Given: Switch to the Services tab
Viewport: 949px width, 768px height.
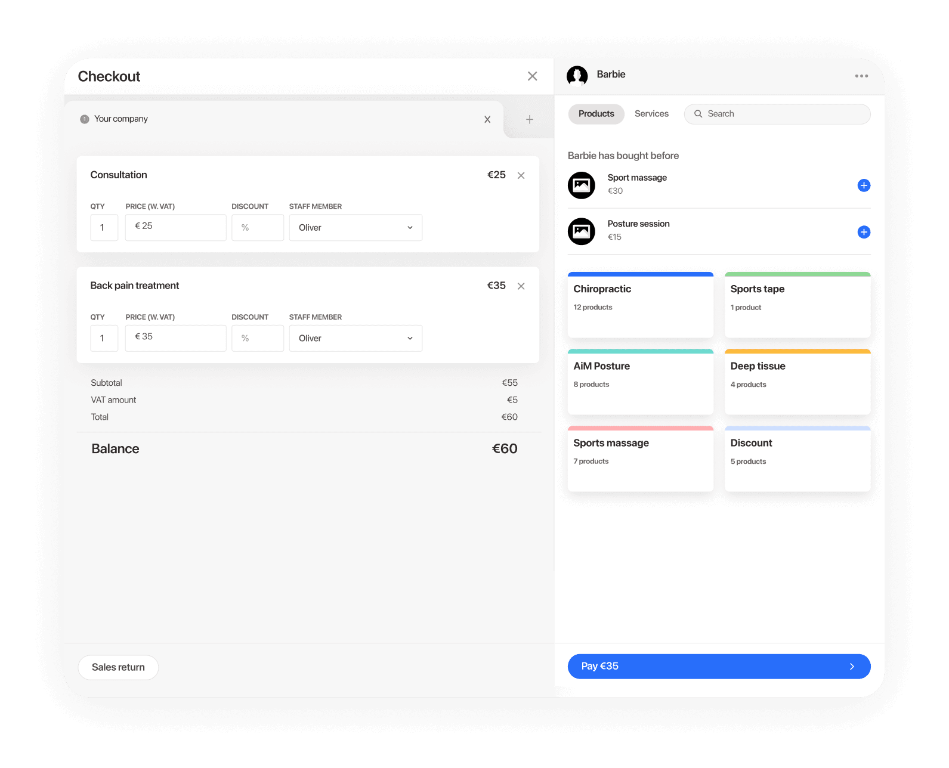Looking at the screenshot, I should point(651,114).
